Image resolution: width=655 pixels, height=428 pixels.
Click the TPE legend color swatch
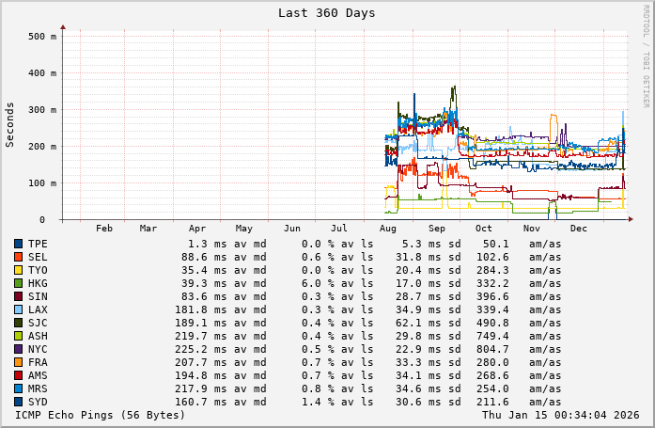[x=18, y=244]
